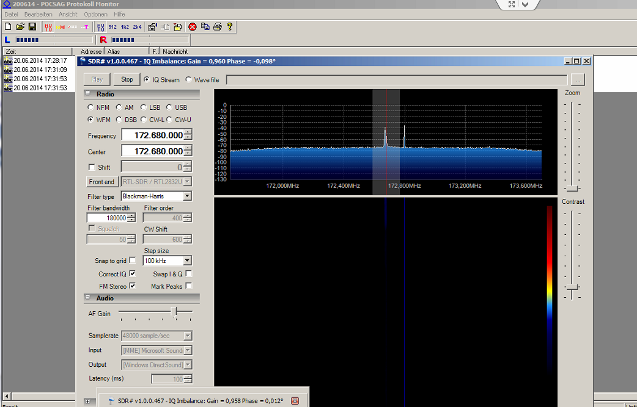The image size is (637, 407).
Task: Select the NFM radio mode
Action: tap(90, 107)
